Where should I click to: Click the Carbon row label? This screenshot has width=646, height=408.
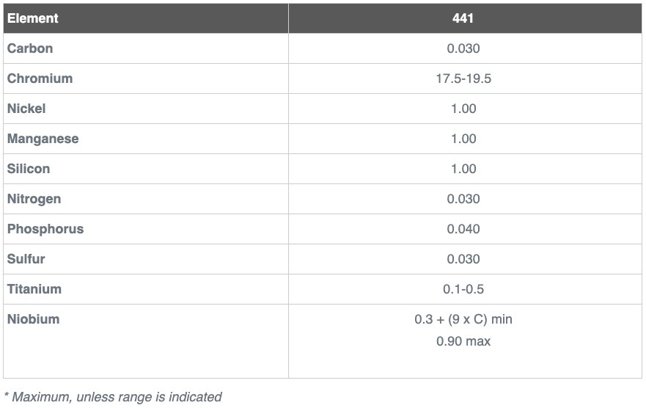[x=29, y=48]
